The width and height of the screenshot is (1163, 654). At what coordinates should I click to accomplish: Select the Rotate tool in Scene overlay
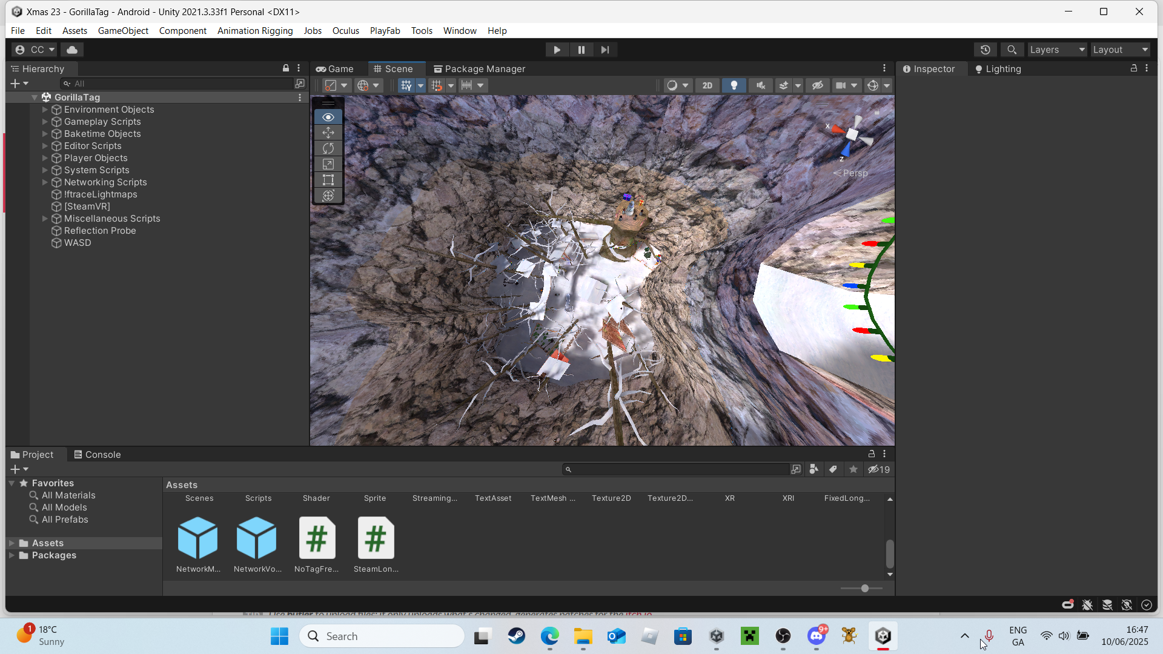[x=328, y=148]
